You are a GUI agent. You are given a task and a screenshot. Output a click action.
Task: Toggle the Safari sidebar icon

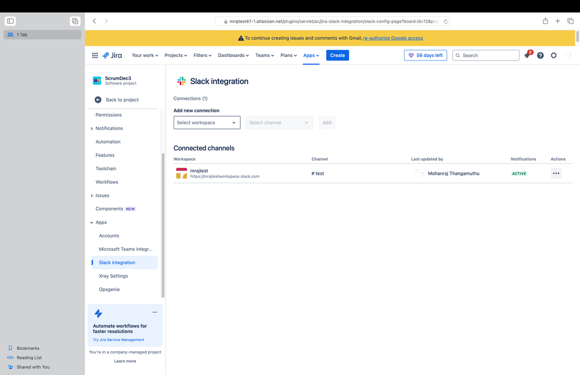pos(10,21)
